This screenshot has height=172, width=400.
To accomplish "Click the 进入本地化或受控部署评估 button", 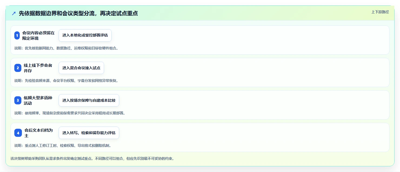I will pos(85,35).
